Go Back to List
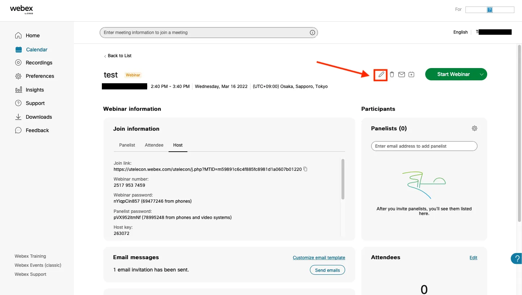Image resolution: width=522 pixels, height=295 pixels. (119, 56)
